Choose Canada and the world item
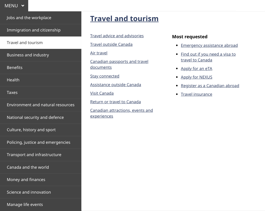The width and height of the screenshot is (265, 211). [x=41, y=167]
